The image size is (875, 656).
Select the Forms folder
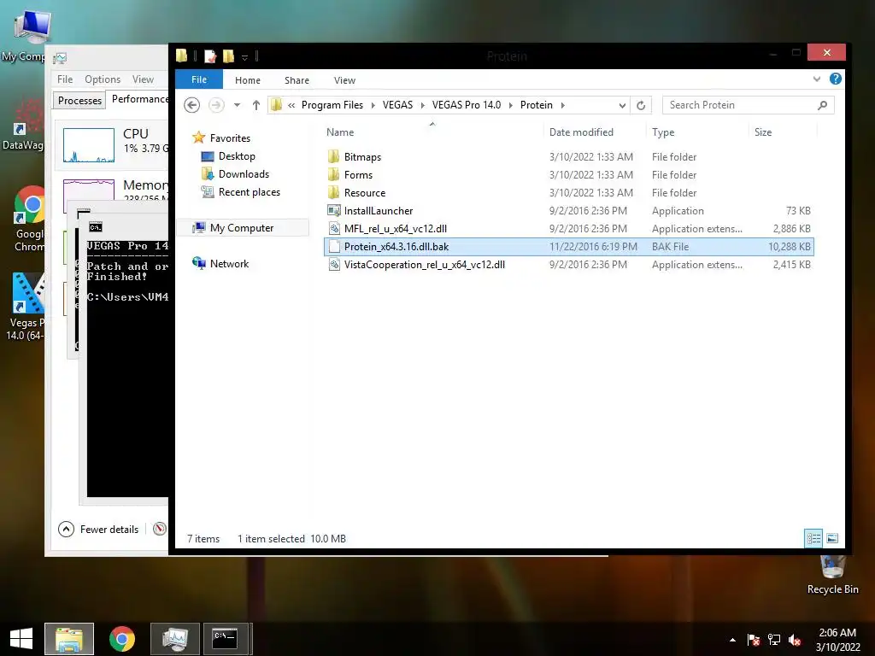pyautogui.click(x=358, y=174)
